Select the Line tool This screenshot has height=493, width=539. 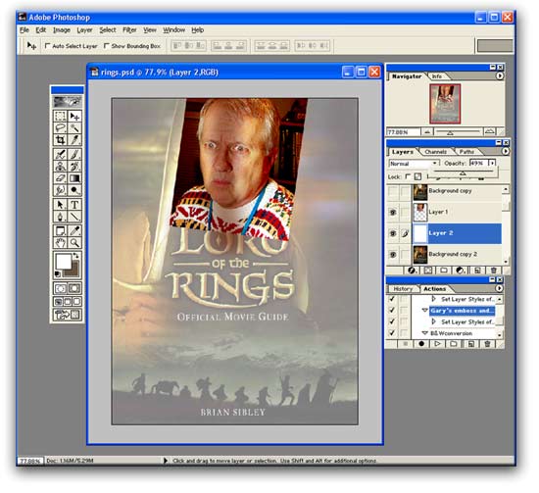click(x=74, y=217)
